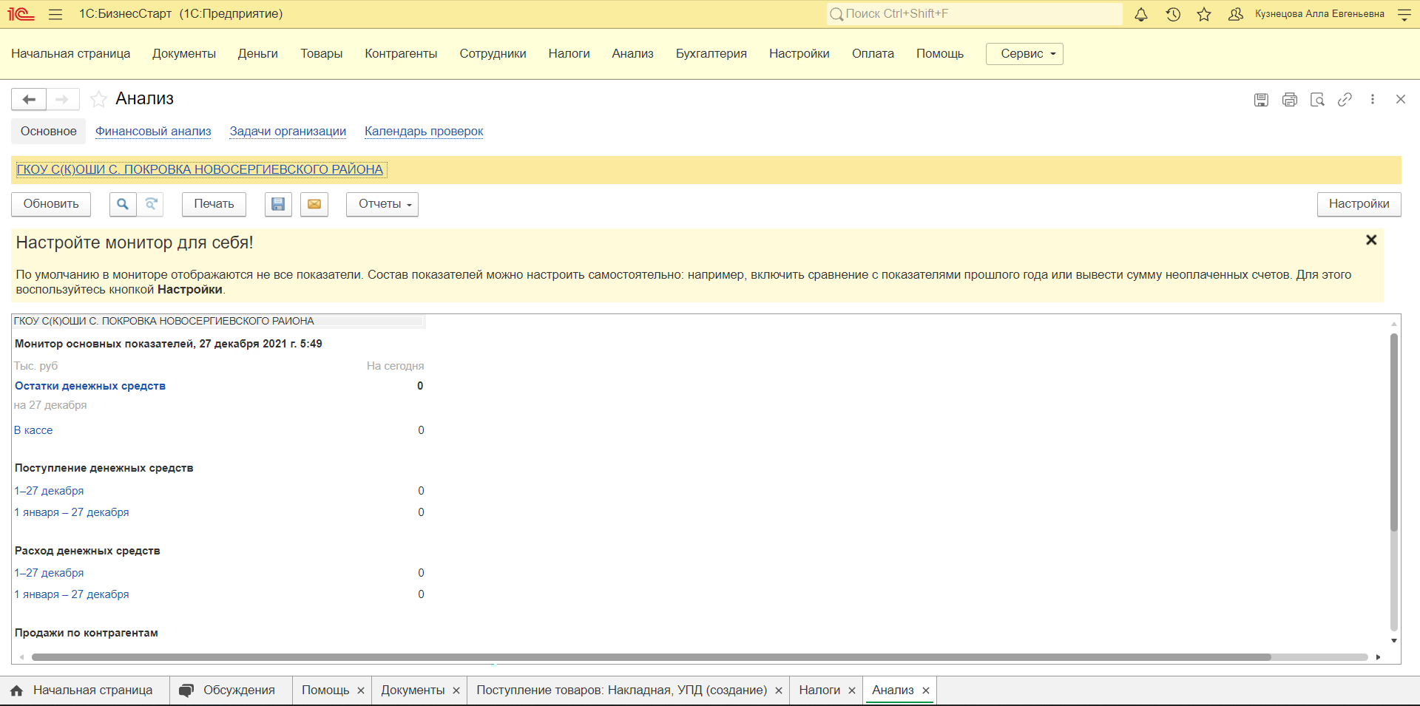Image resolution: width=1420 pixels, height=706 pixels.
Task: Open the Деньги menu
Action: pyautogui.click(x=258, y=54)
